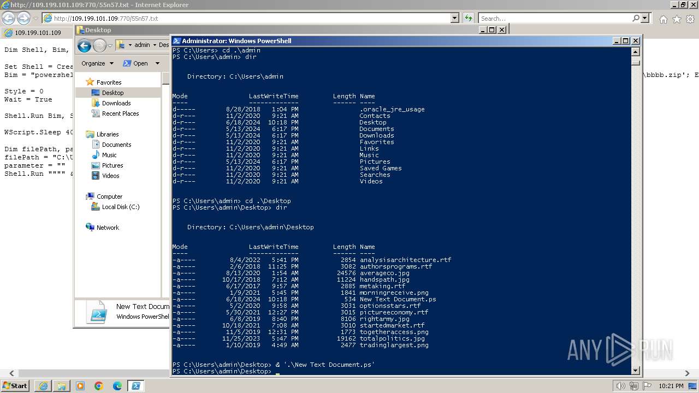This screenshot has width=699, height=393.
Task: Click the Internet Explorer address bar URL
Action: pyautogui.click(x=106, y=19)
